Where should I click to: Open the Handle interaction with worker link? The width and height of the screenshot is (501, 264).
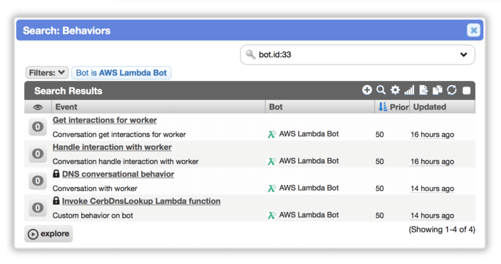(x=112, y=147)
